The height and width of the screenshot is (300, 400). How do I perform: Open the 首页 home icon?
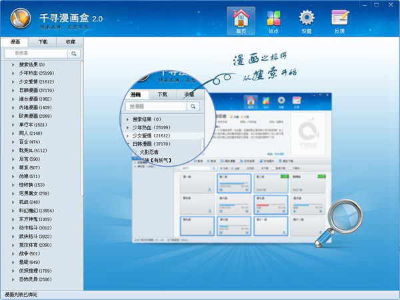[241, 21]
